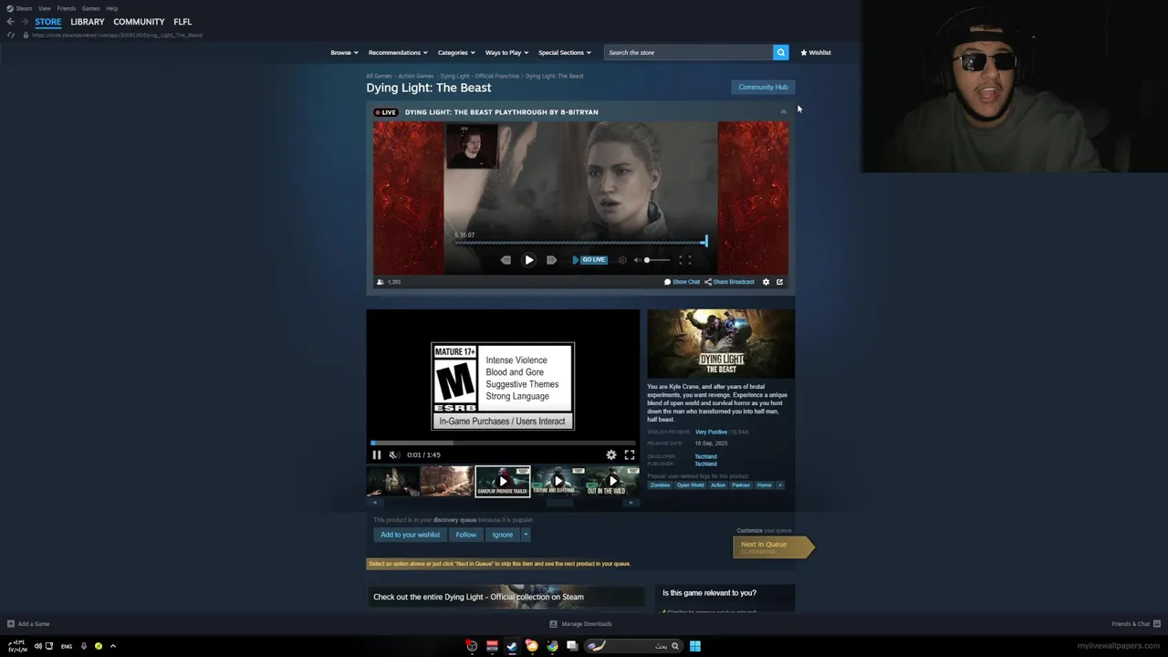The width and height of the screenshot is (1168, 657).
Task: Open Friends & Chat
Action: [x=1135, y=624]
